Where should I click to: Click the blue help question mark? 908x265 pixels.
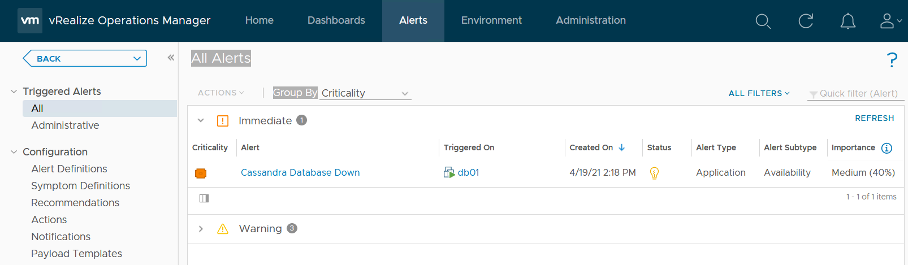(892, 59)
